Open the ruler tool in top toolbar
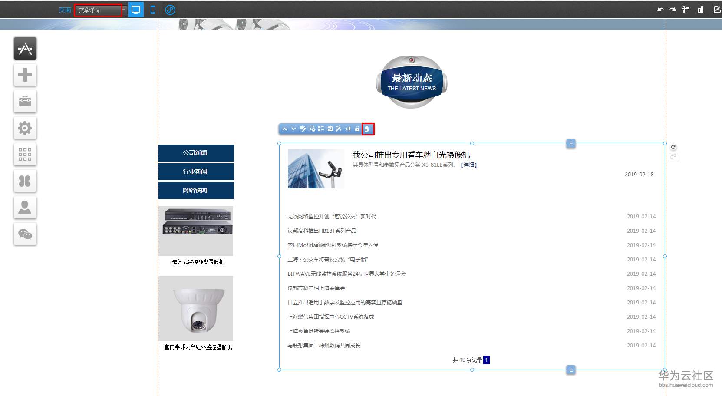The height and width of the screenshot is (396, 722). (685, 9)
